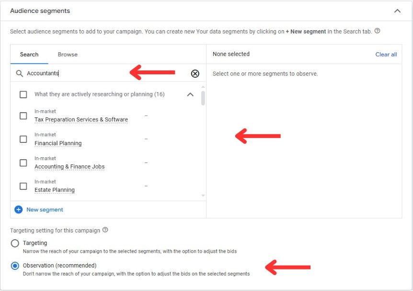Click the Clear all link

pyautogui.click(x=386, y=55)
